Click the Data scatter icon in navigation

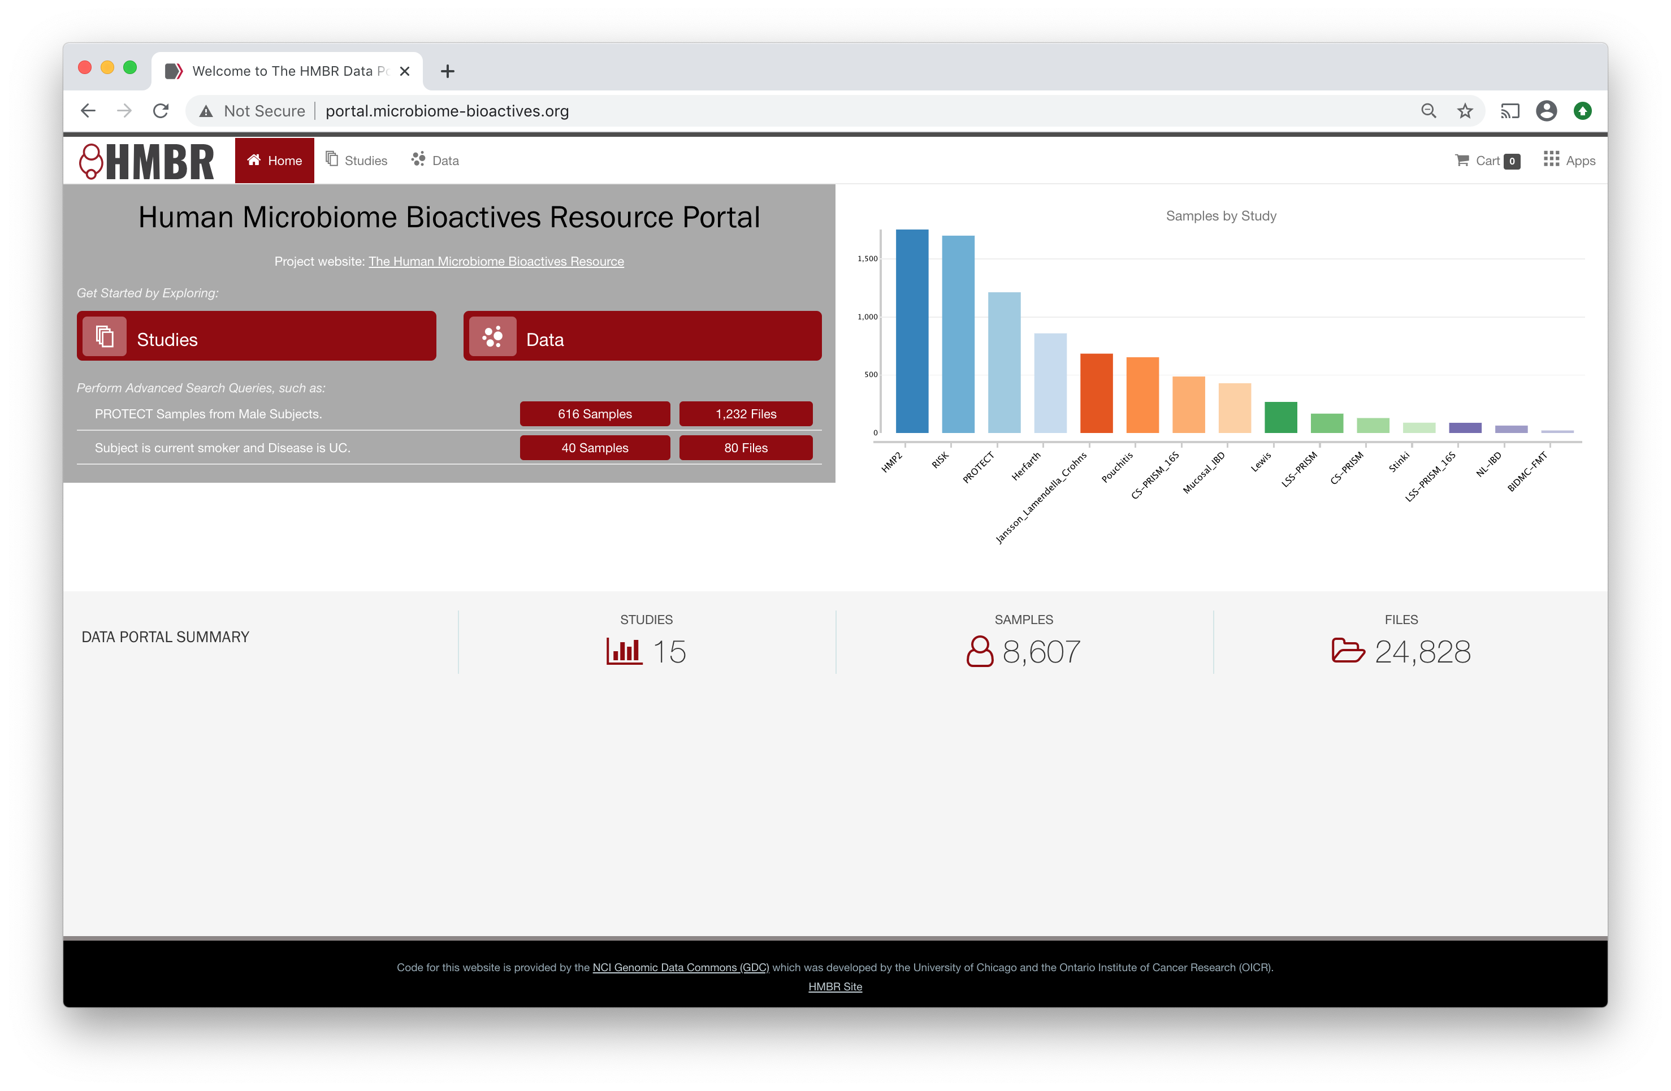[418, 159]
